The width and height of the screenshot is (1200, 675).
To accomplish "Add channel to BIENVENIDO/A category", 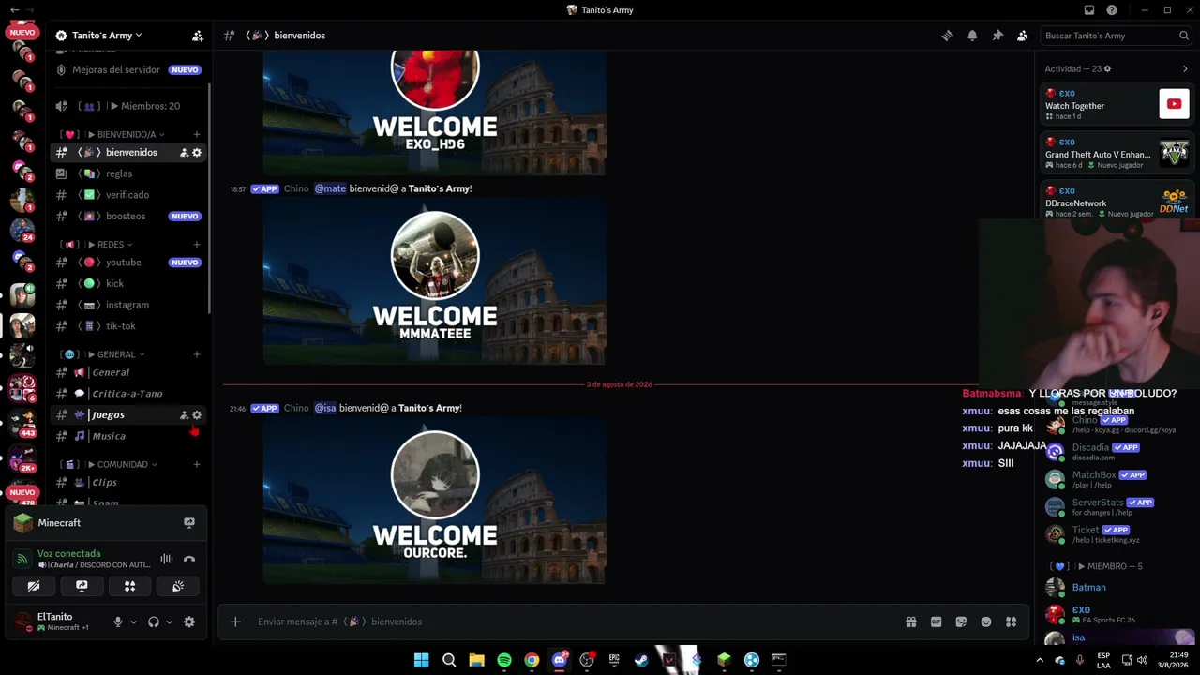I will (x=197, y=134).
